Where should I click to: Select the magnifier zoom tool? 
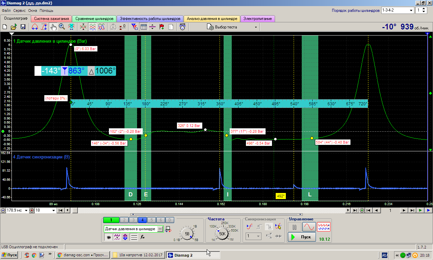tap(62, 27)
